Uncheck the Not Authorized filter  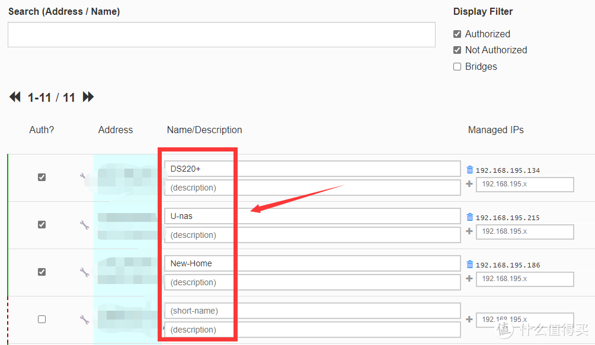tap(457, 50)
